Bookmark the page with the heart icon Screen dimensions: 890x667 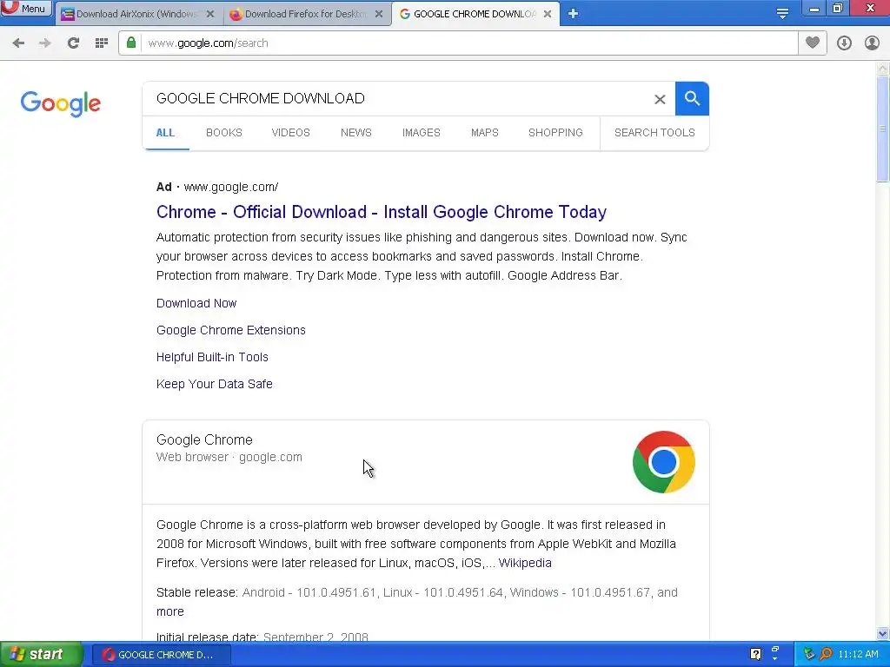coord(813,43)
